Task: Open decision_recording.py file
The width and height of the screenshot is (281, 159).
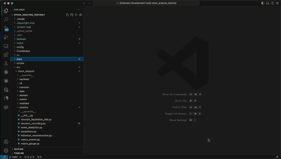Action: (x=46, y=123)
